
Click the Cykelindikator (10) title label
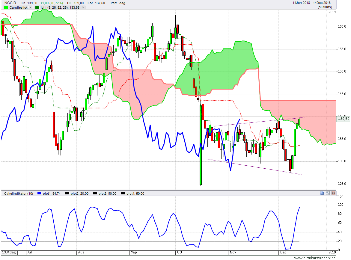19,194
